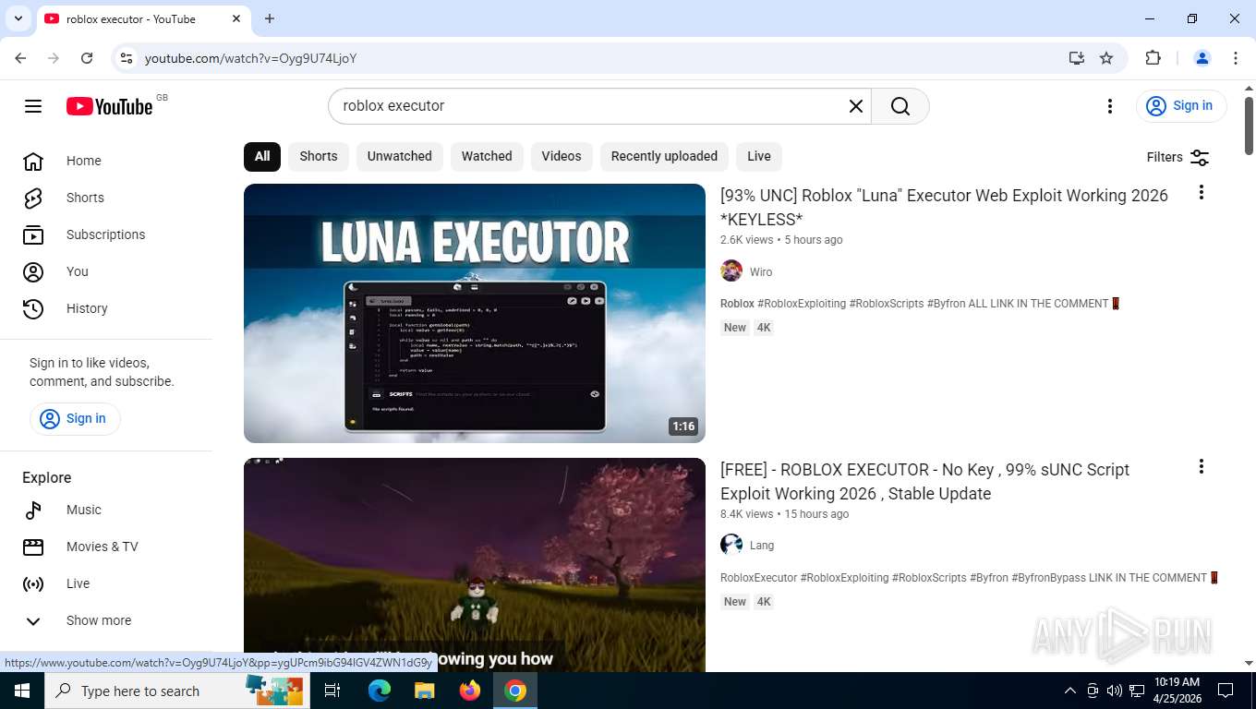Click Sign in button in top header
The image size is (1256, 709).
click(1181, 106)
